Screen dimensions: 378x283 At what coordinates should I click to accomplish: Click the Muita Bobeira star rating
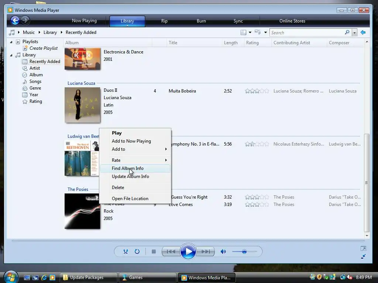[257, 91]
